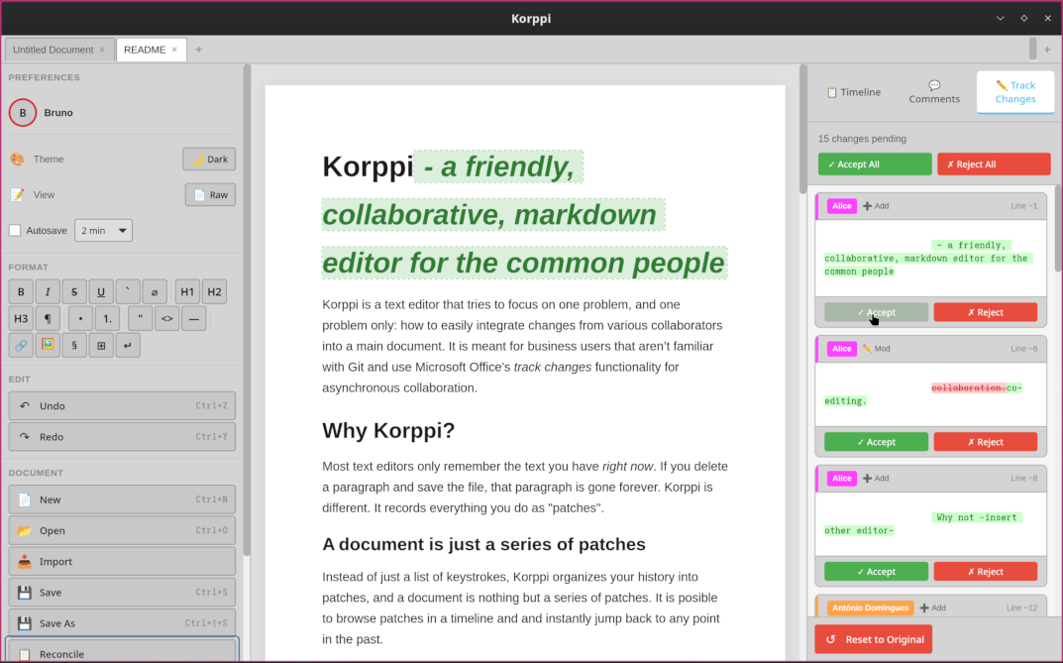Switch to the Timeline tab
The image size is (1063, 663).
click(853, 92)
